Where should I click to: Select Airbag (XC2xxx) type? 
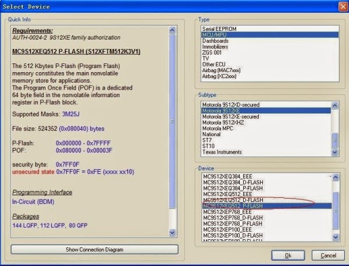[270, 76]
